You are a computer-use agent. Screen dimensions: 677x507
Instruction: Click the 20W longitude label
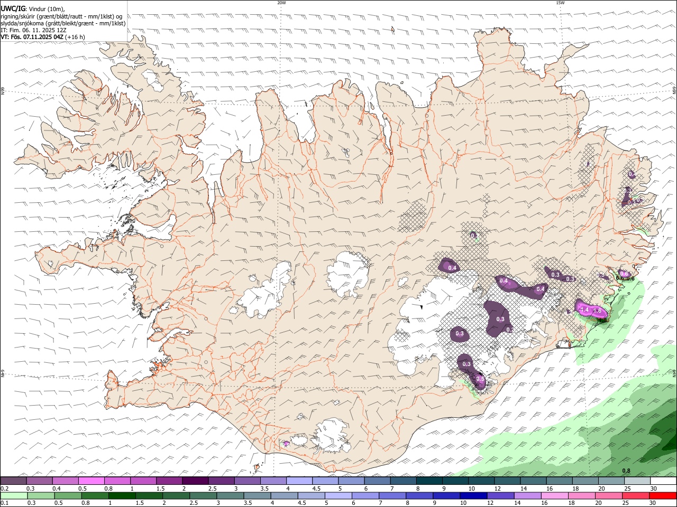pos(281,3)
